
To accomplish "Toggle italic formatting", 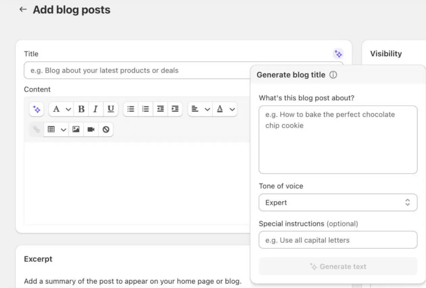I will 96,109.
